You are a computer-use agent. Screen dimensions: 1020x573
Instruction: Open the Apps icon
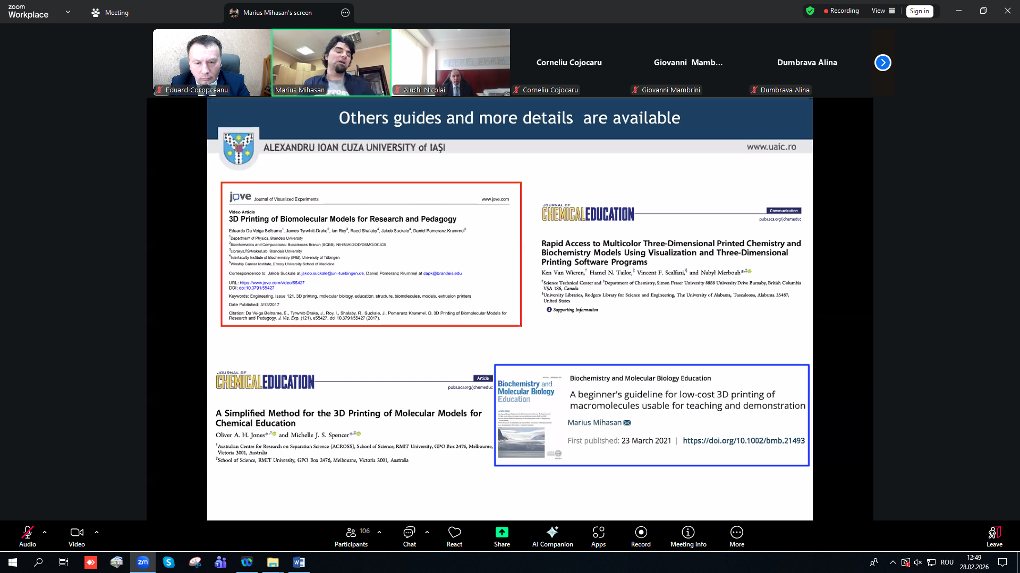(598, 532)
